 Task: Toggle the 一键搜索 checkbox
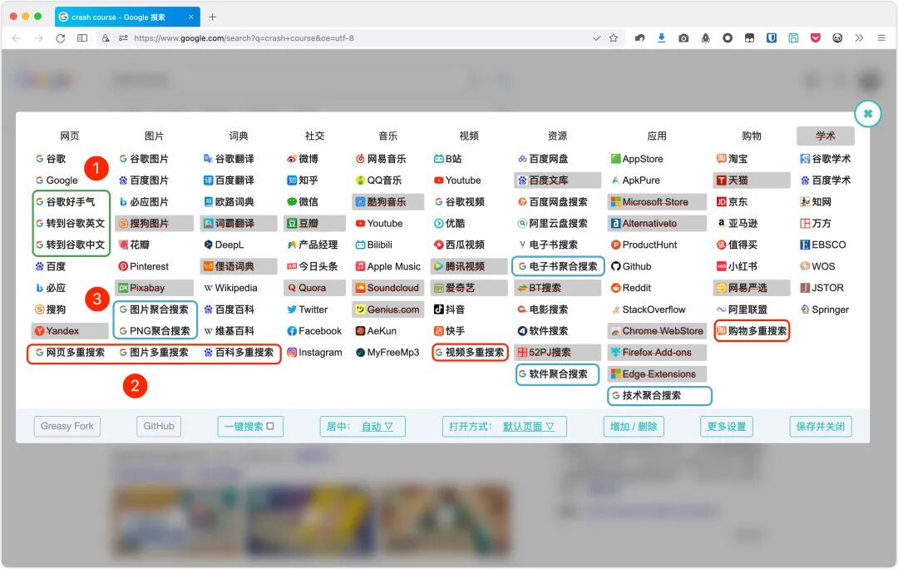pyautogui.click(x=269, y=426)
